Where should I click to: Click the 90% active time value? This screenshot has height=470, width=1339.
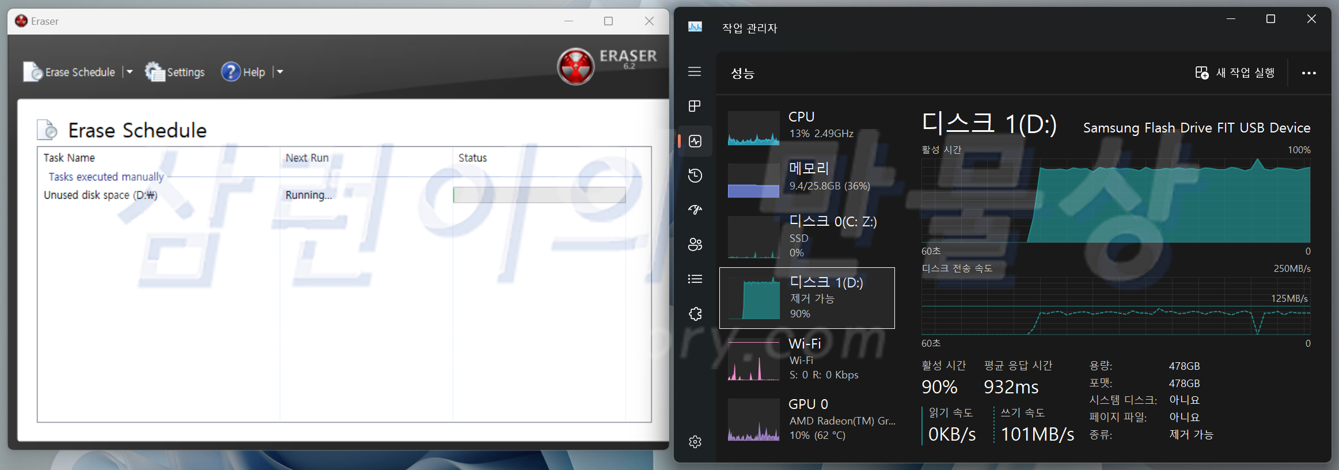point(939,387)
